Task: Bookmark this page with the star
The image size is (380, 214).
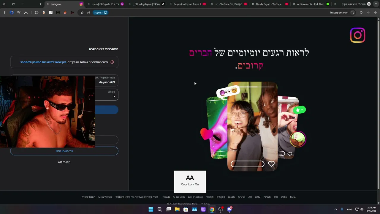Action: tap(82, 12)
